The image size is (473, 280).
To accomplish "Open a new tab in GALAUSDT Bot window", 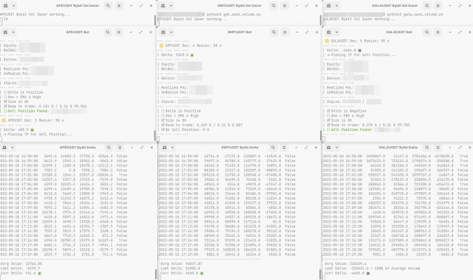I will tap(328, 32).
